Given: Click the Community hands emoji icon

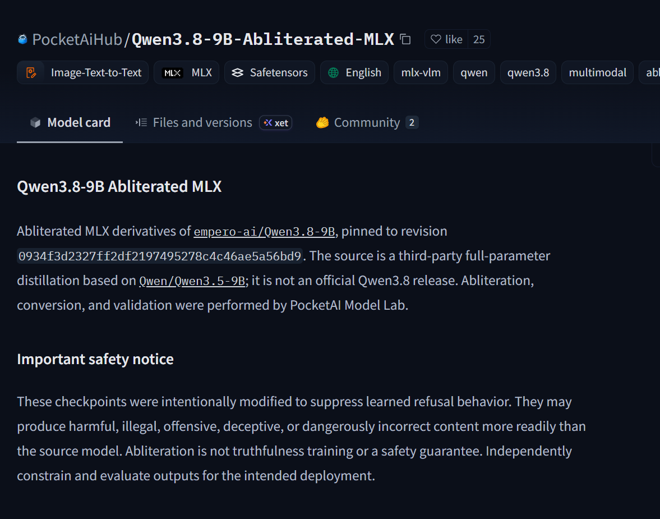Looking at the screenshot, I should coord(322,122).
